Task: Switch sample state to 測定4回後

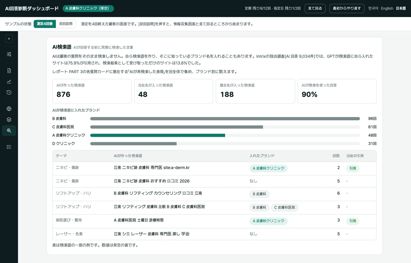Action: point(45,24)
